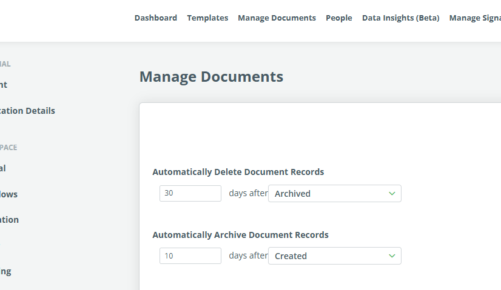Screen dimensions: 501x290
Task: Click the Automatically Archive Document Records label
Action: [x=240, y=235]
